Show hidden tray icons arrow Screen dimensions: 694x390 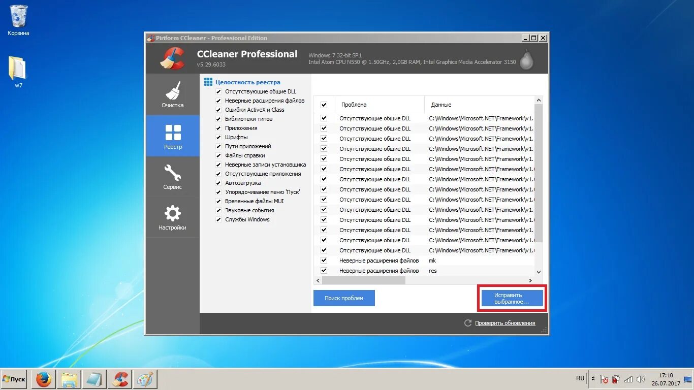point(592,379)
